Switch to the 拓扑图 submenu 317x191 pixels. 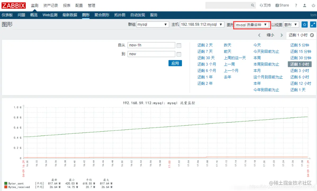pos(120,15)
